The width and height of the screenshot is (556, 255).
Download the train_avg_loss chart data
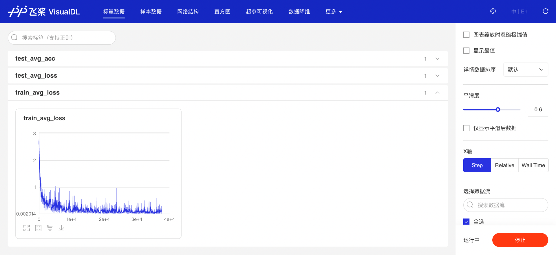(x=61, y=228)
